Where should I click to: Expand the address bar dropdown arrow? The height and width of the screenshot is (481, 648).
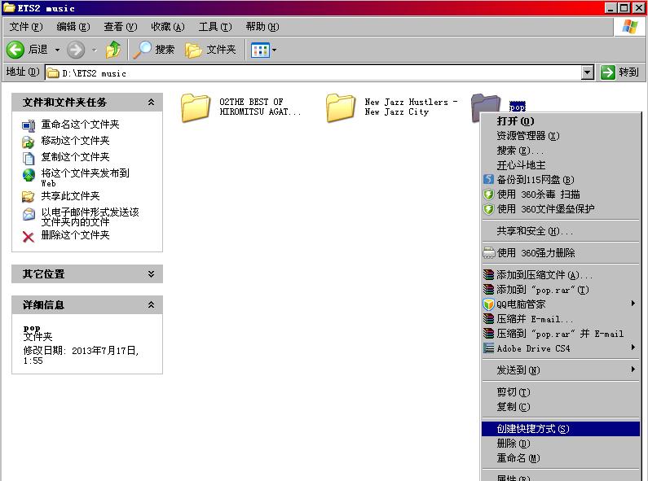(x=587, y=72)
